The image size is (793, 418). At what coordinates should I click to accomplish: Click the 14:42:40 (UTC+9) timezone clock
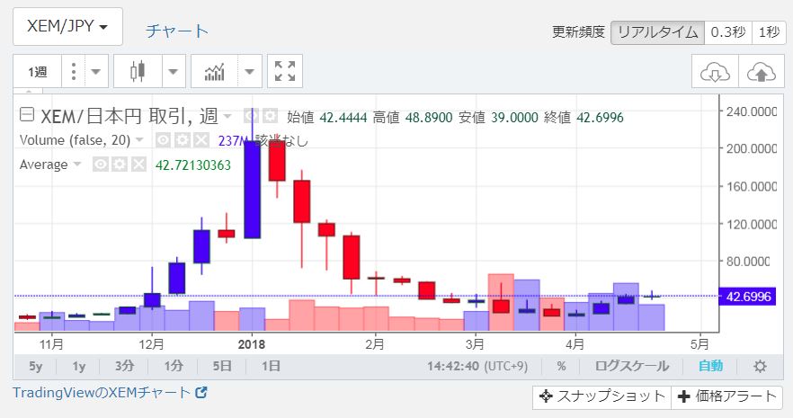477,366
